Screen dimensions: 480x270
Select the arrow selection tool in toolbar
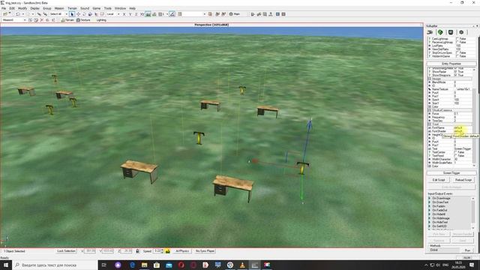tap(72, 14)
